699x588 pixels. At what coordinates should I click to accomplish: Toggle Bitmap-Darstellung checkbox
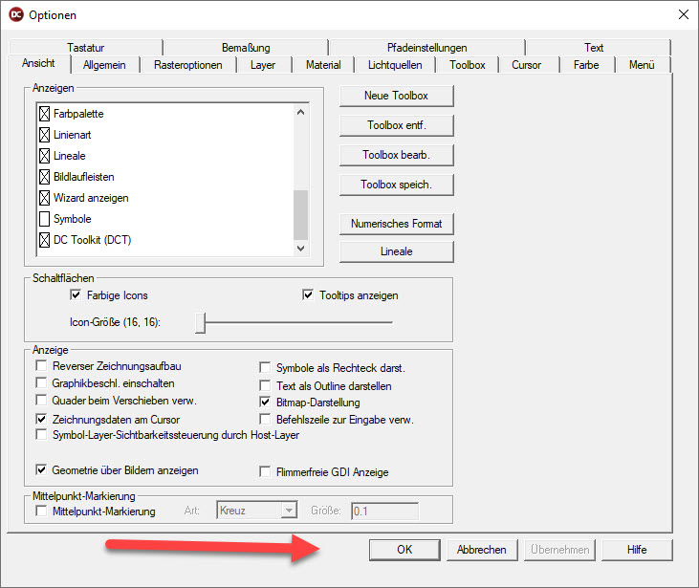[267, 403]
